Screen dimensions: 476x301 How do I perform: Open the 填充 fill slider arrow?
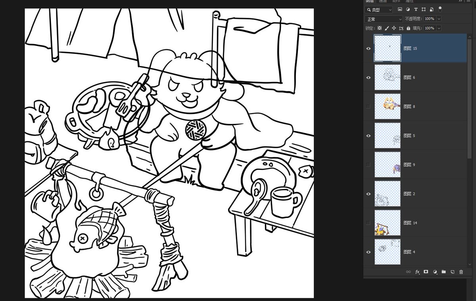(x=439, y=28)
